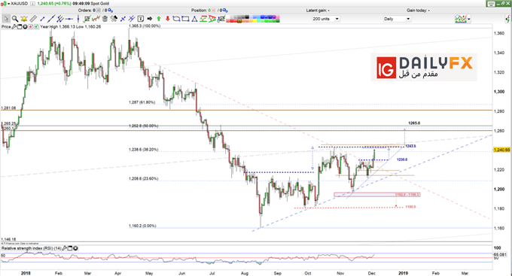Open the Daily timeframe dropdown
Screen dimensions: 512x276
click(x=397, y=19)
